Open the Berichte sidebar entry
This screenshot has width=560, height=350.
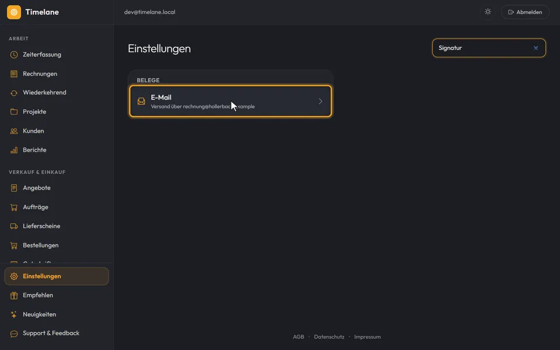pos(57,150)
